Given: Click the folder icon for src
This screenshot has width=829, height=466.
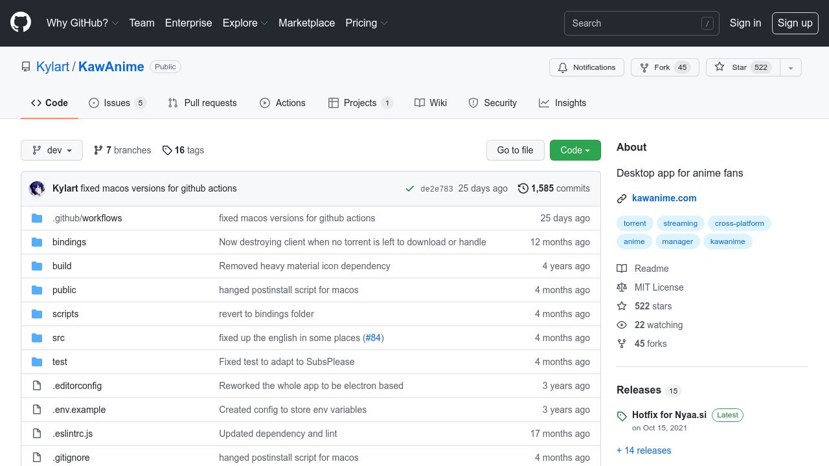Looking at the screenshot, I should click(x=37, y=338).
